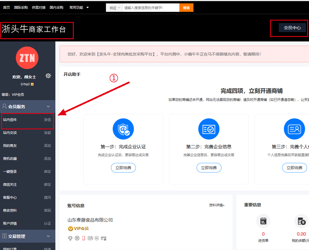309x250 pixels.
Task: Open the 供应 search type dropdown
Action: (x=114, y=8)
